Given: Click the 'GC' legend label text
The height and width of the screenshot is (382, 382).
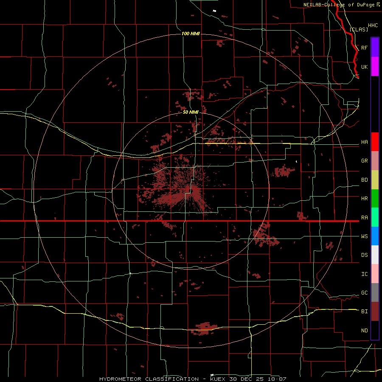Looking at the screenshot, I should [364, 293].
